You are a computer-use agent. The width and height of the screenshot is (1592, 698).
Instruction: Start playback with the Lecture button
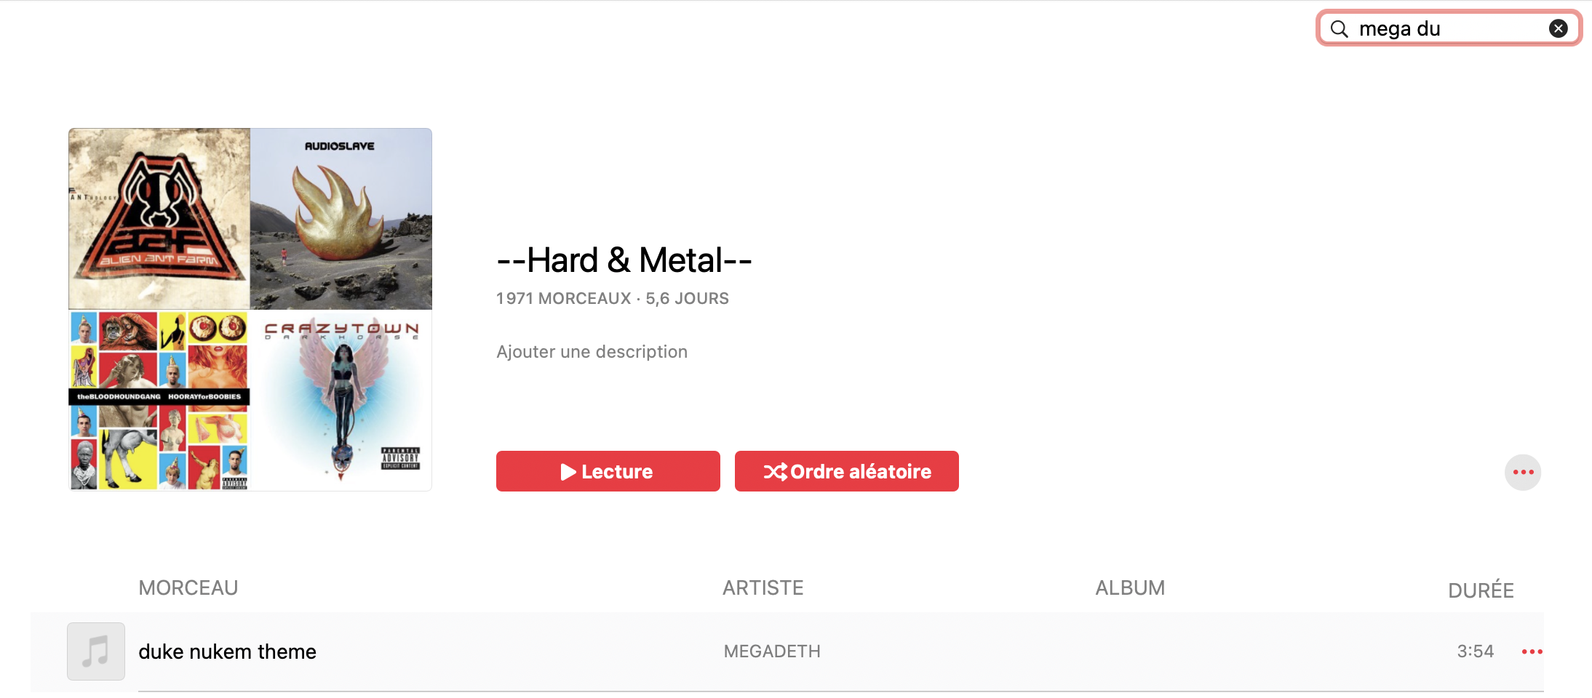pos(608,471)
